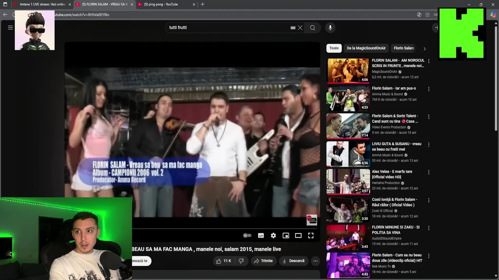The width and height of the screenshot is (499, 280).
Task: Open options for AM NOROCUL SCRIS IN FRUNTE video
Action: [x=428, y=61]
